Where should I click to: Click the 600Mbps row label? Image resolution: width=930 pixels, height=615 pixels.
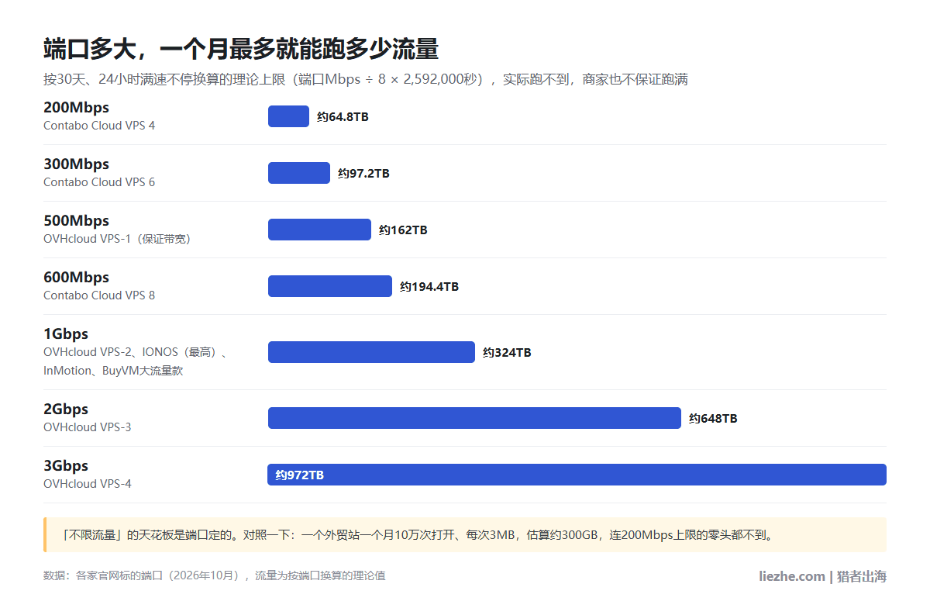coord(76,278)
